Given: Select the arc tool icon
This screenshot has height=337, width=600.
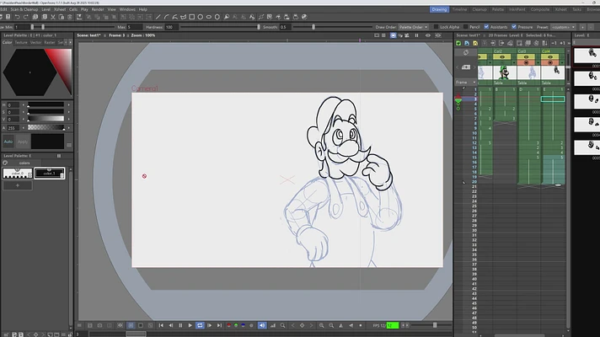Looking at the screenshot, I should coord(167,17).
